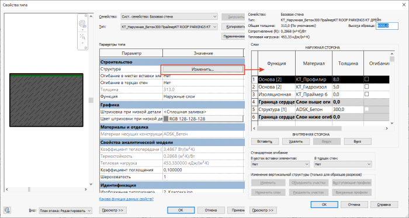Screen dimensions: 409x218
Task: Click the KT_Профилир material cell
Action: (x=314, y=79)
